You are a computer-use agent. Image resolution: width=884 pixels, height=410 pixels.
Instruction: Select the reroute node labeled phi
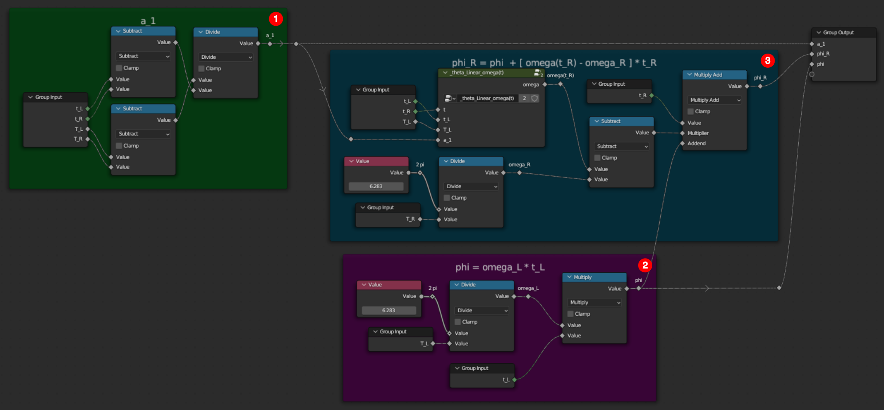(639, 288)
